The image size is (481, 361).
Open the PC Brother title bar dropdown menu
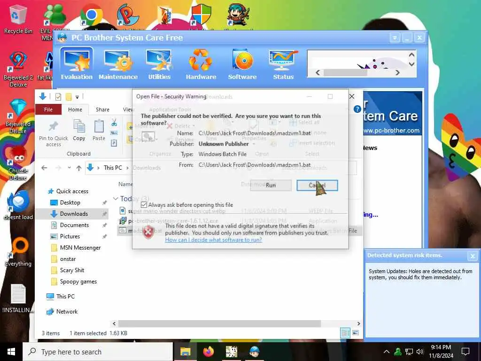[x=395, y=38]
